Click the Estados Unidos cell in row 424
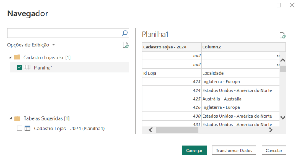The width and height of the screenshot is (297, 160). (x=240, y=90)
